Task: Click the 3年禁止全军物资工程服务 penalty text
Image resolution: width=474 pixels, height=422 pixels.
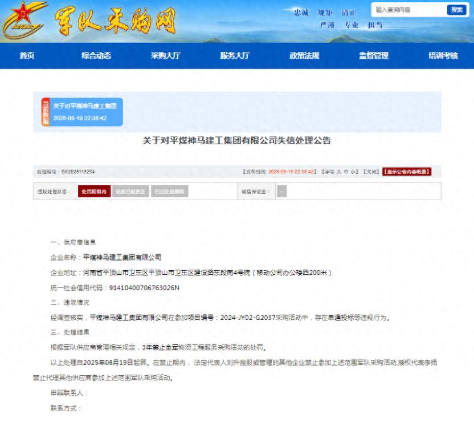Action: coord(179,348)
